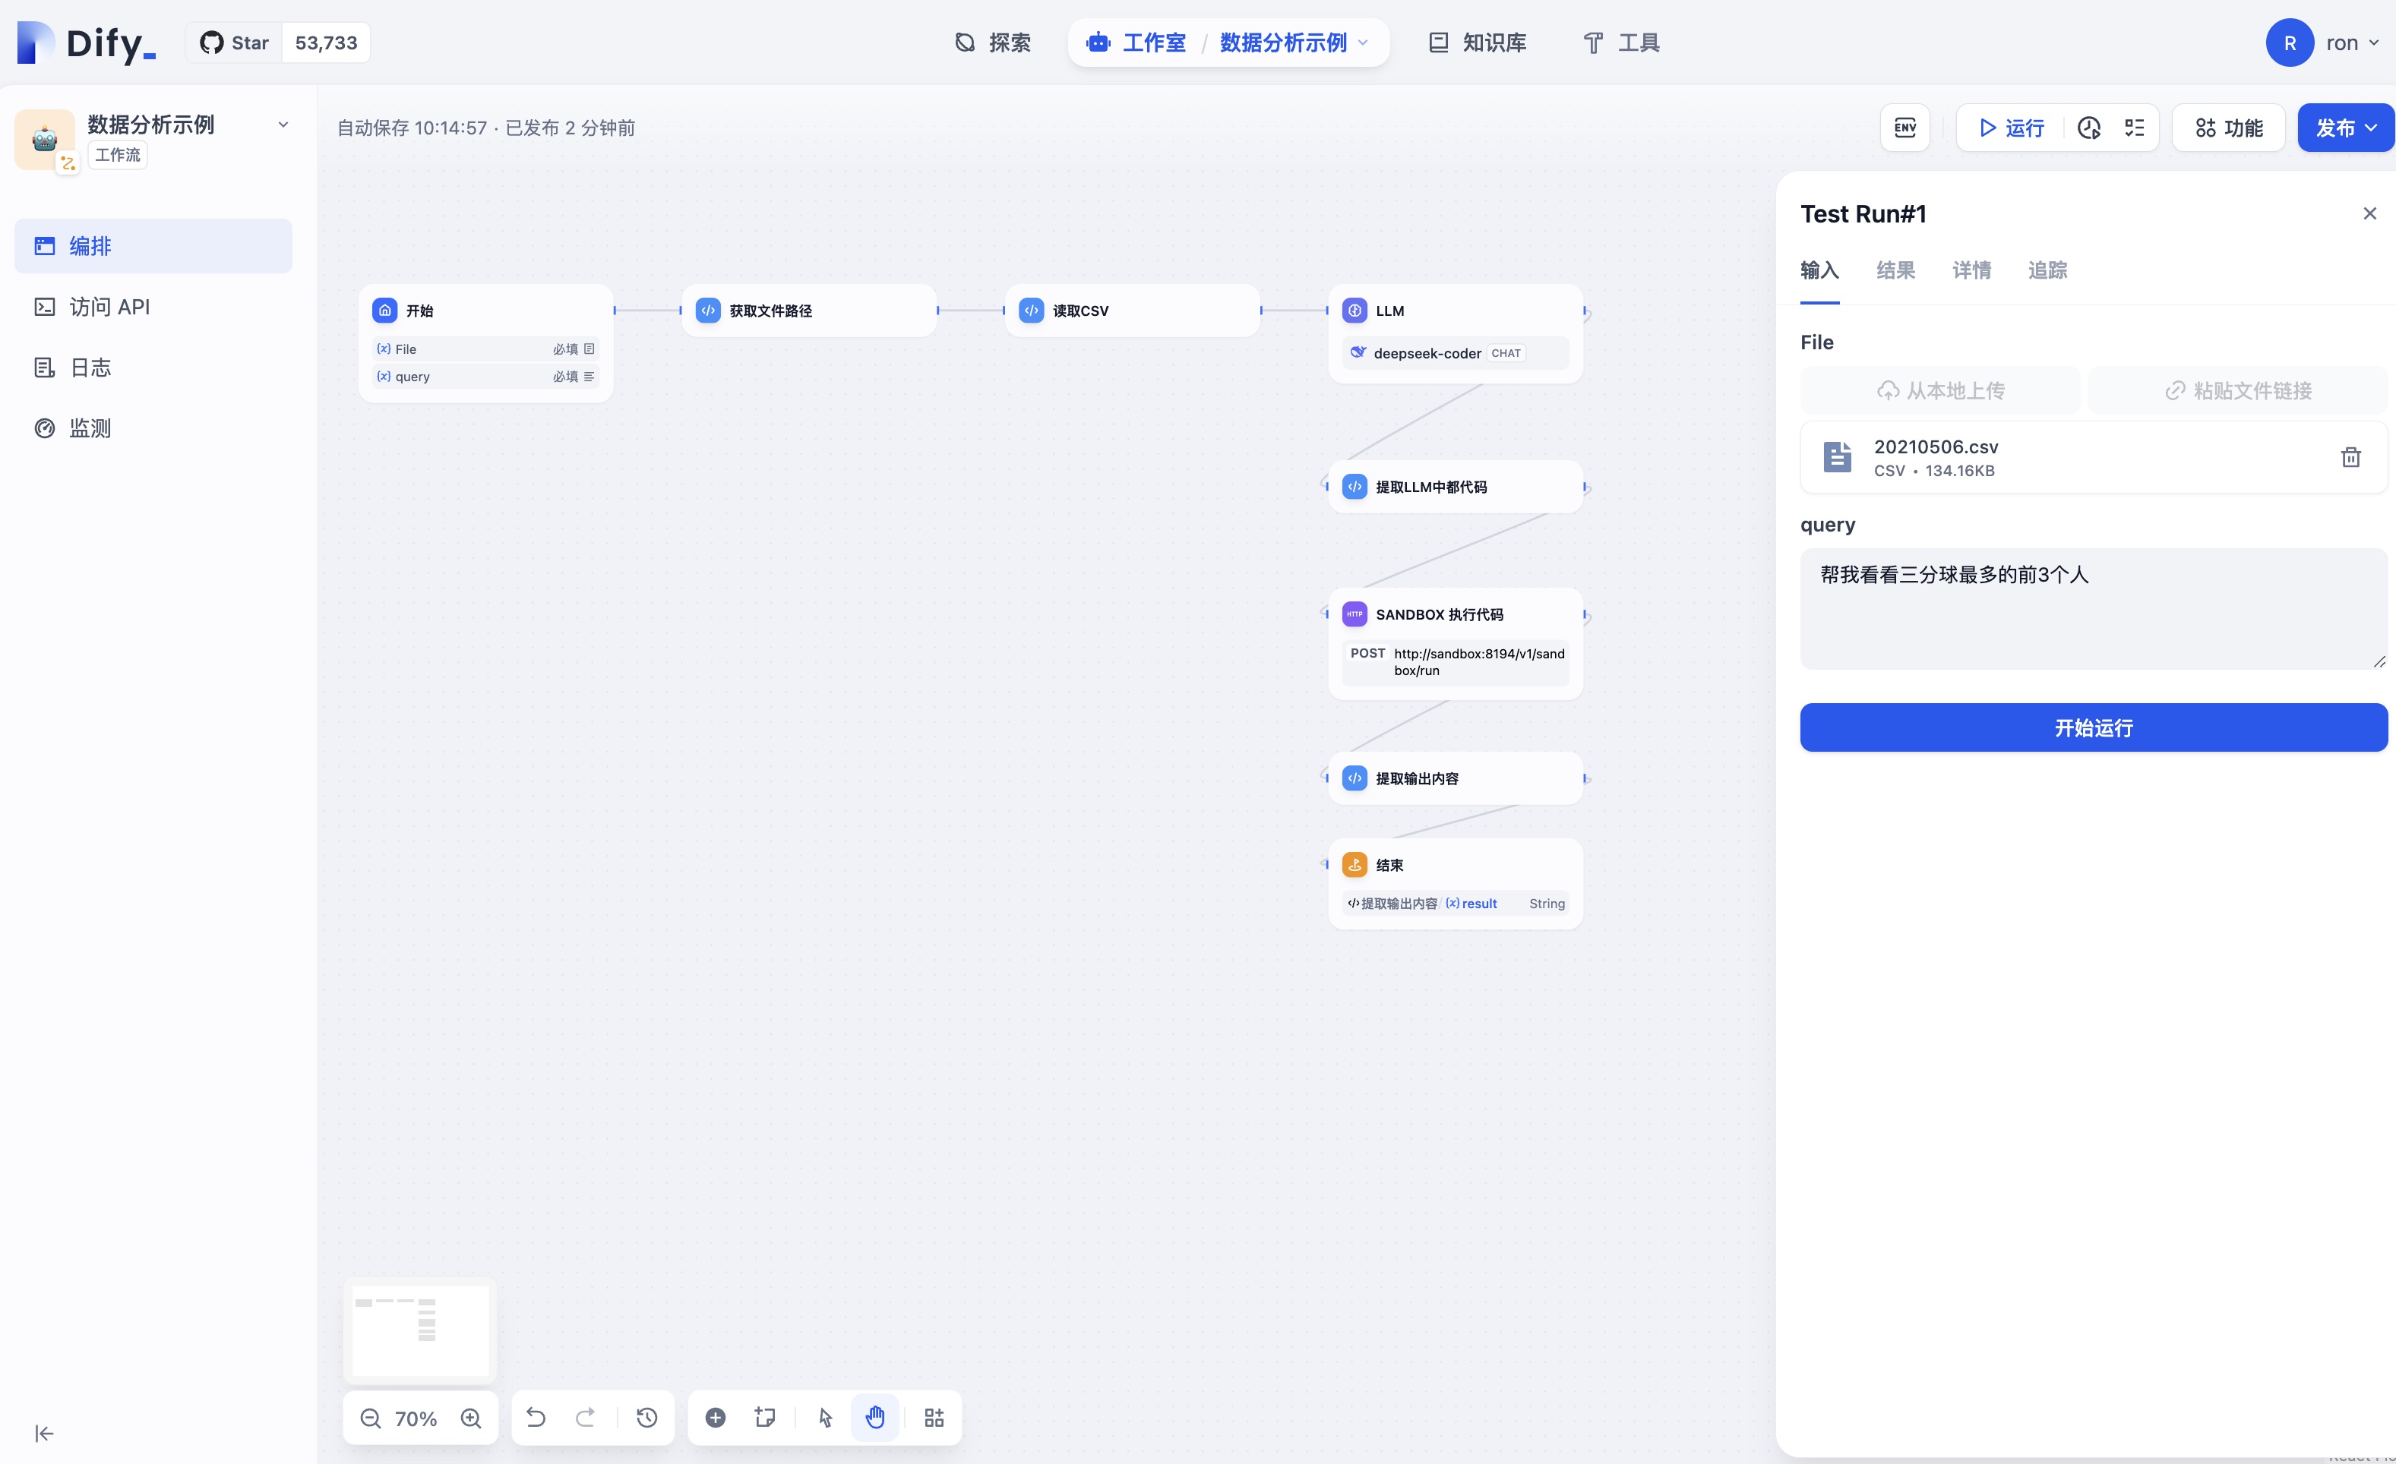
Task: Open 知识库 in top navigation
Action: [x=1477, y=43]
